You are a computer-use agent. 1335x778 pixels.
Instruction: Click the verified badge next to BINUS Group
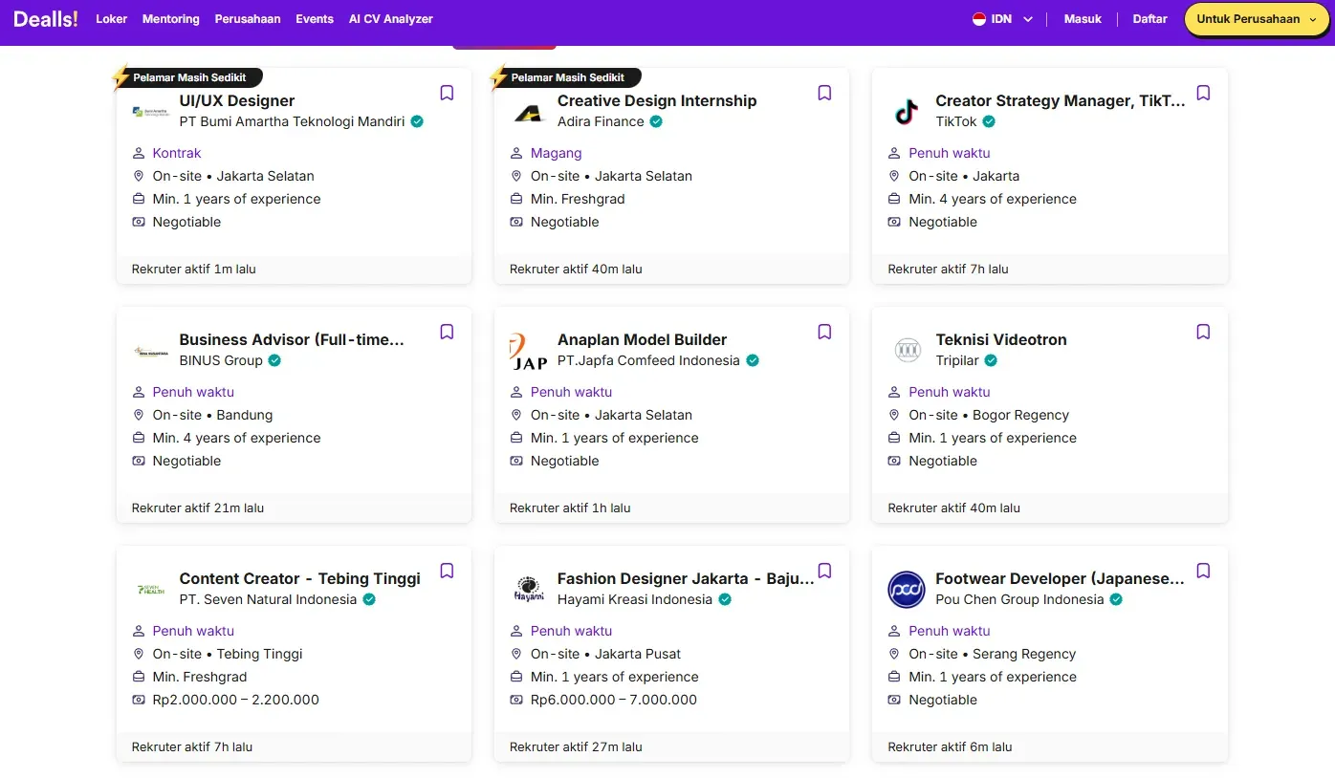tap(274, 360)
